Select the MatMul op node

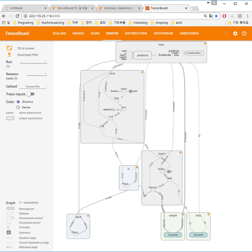pos(153,190)
